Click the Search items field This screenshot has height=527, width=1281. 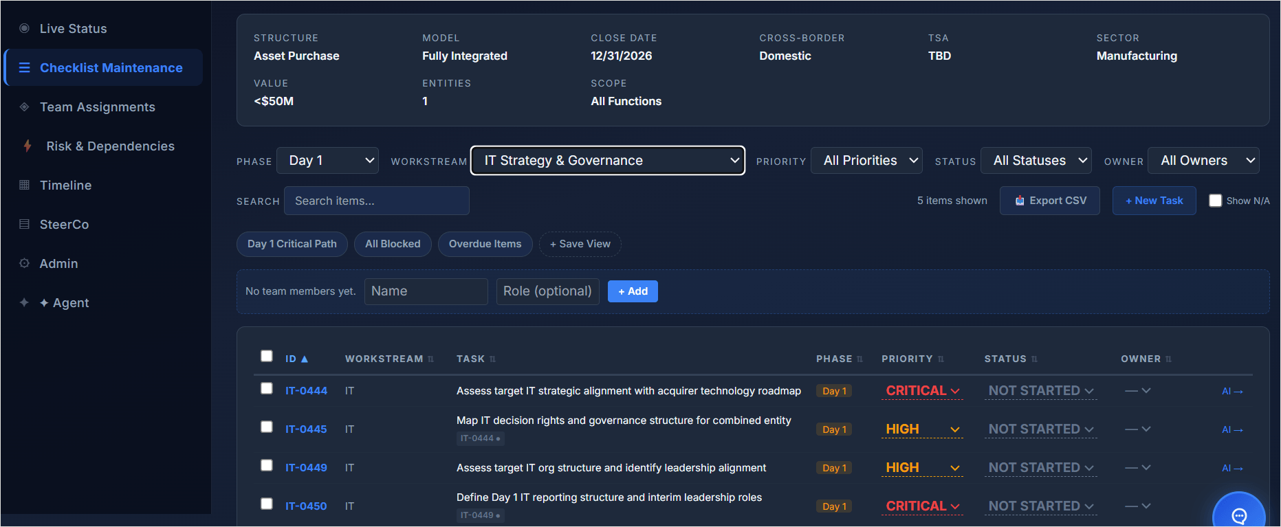[377, 201]
